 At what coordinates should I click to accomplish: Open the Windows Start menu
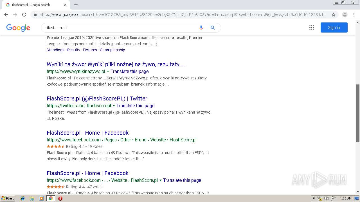point(8,198)
